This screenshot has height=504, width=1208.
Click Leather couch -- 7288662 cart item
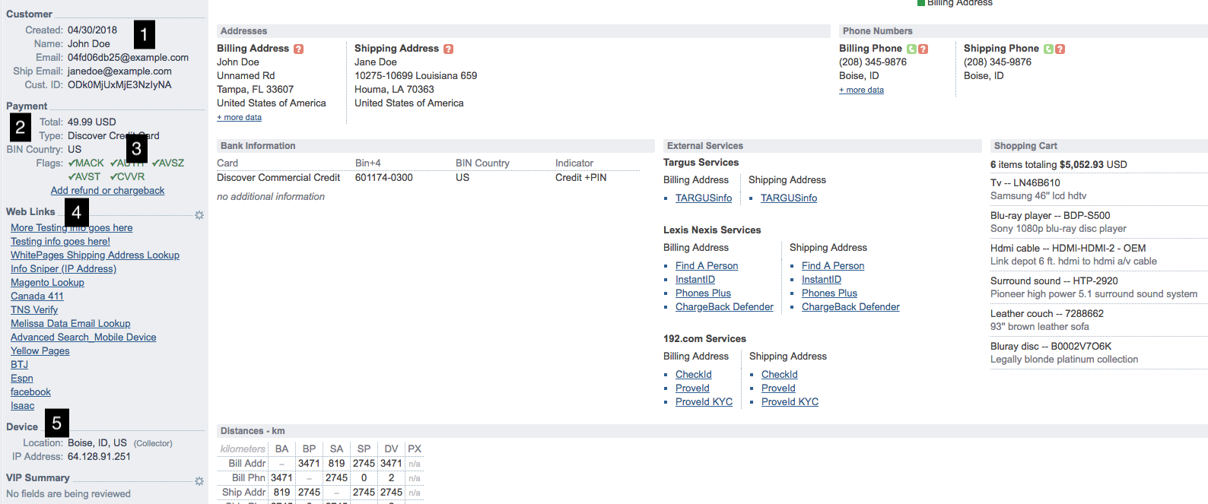click(1047, 314)
